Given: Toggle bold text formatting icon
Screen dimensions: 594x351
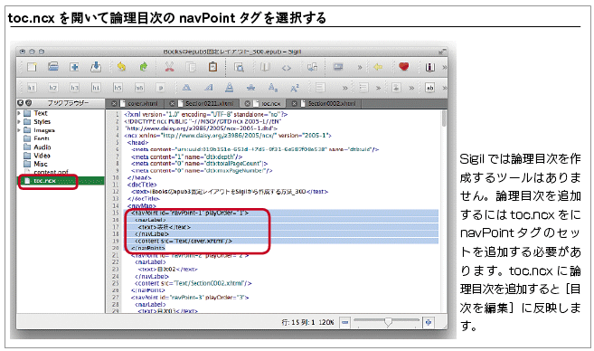Looking at the screenshot, I should coord(186,88).
